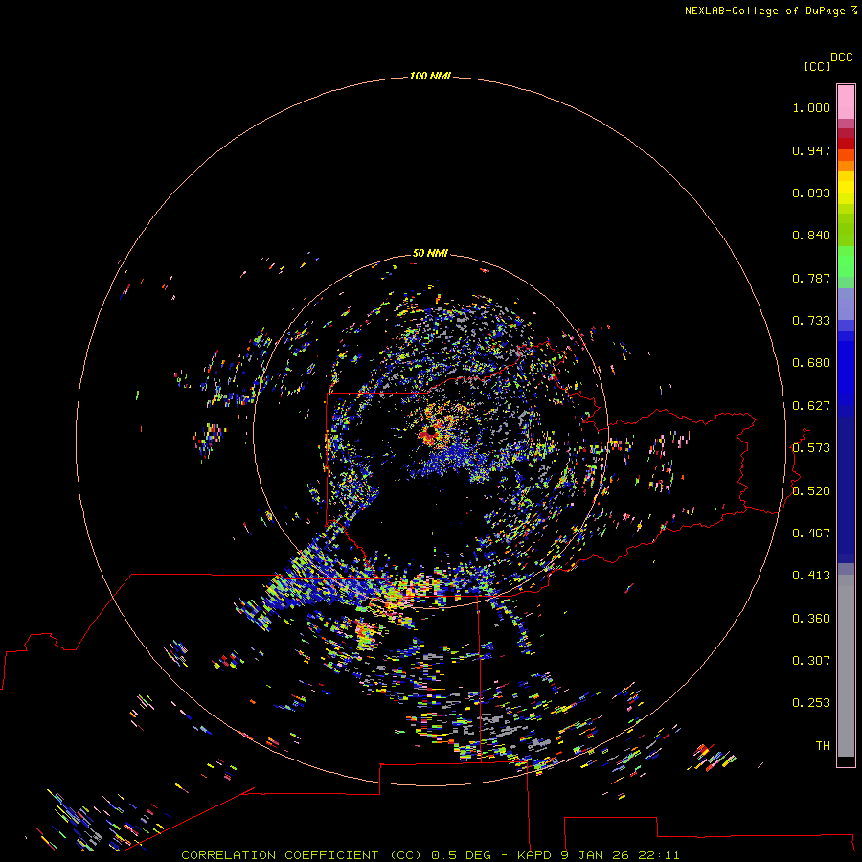Click the red core at the radar center
This screenshot has width=862, height=862.
point(427,436)
